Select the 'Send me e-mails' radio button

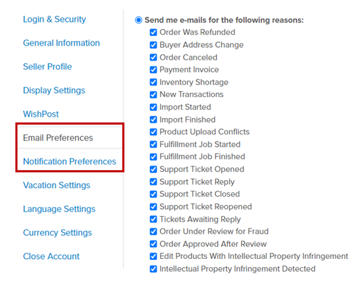click(139, 20)
